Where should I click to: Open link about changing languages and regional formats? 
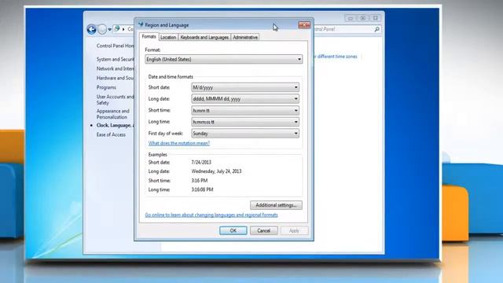tap(211, 215)
